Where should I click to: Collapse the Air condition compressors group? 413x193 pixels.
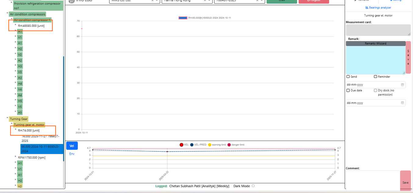7,13
